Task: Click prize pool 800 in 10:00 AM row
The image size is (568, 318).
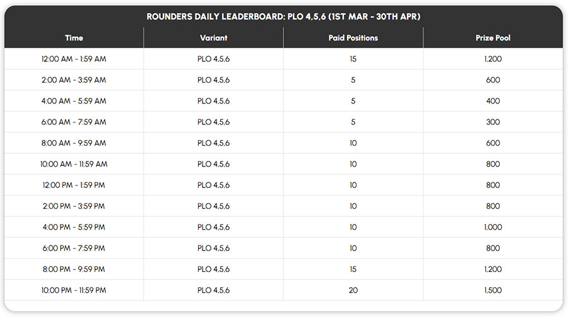Action: pyautogui.click(x=493, y=163)
